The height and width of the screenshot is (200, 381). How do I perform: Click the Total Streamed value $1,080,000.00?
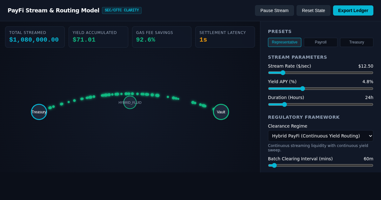(34, 40)
